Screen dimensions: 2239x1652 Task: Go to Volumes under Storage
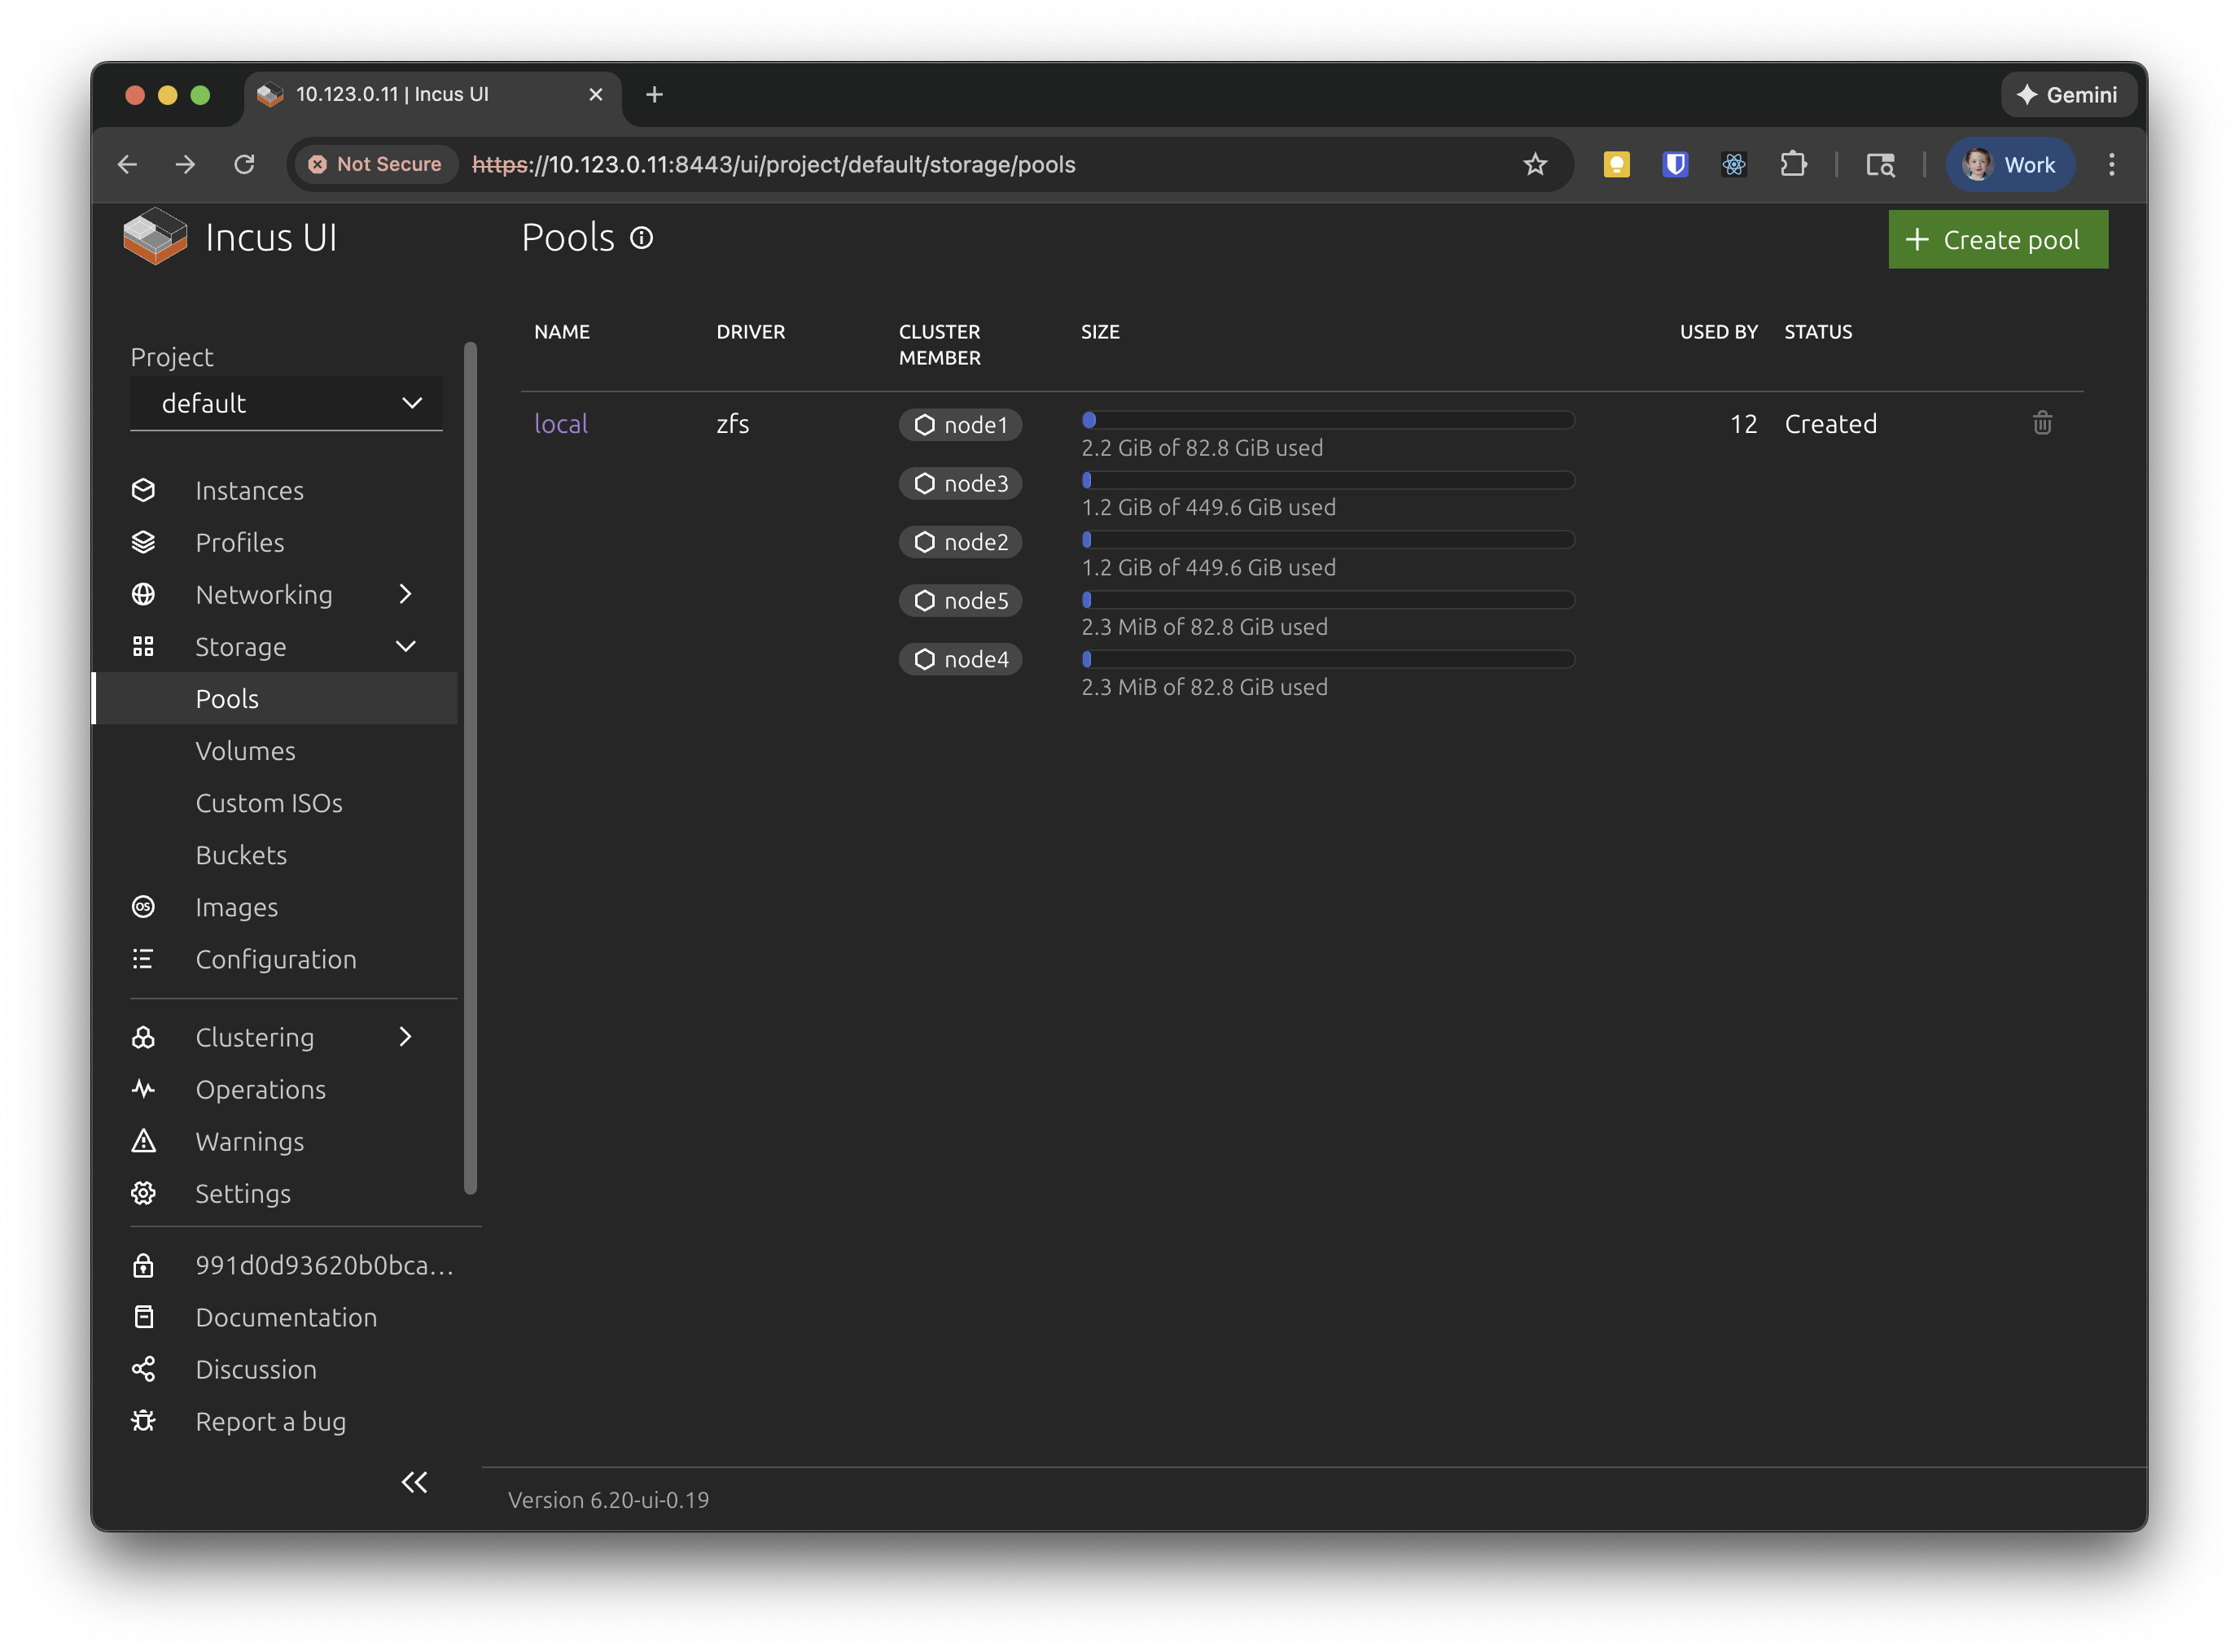245,751
